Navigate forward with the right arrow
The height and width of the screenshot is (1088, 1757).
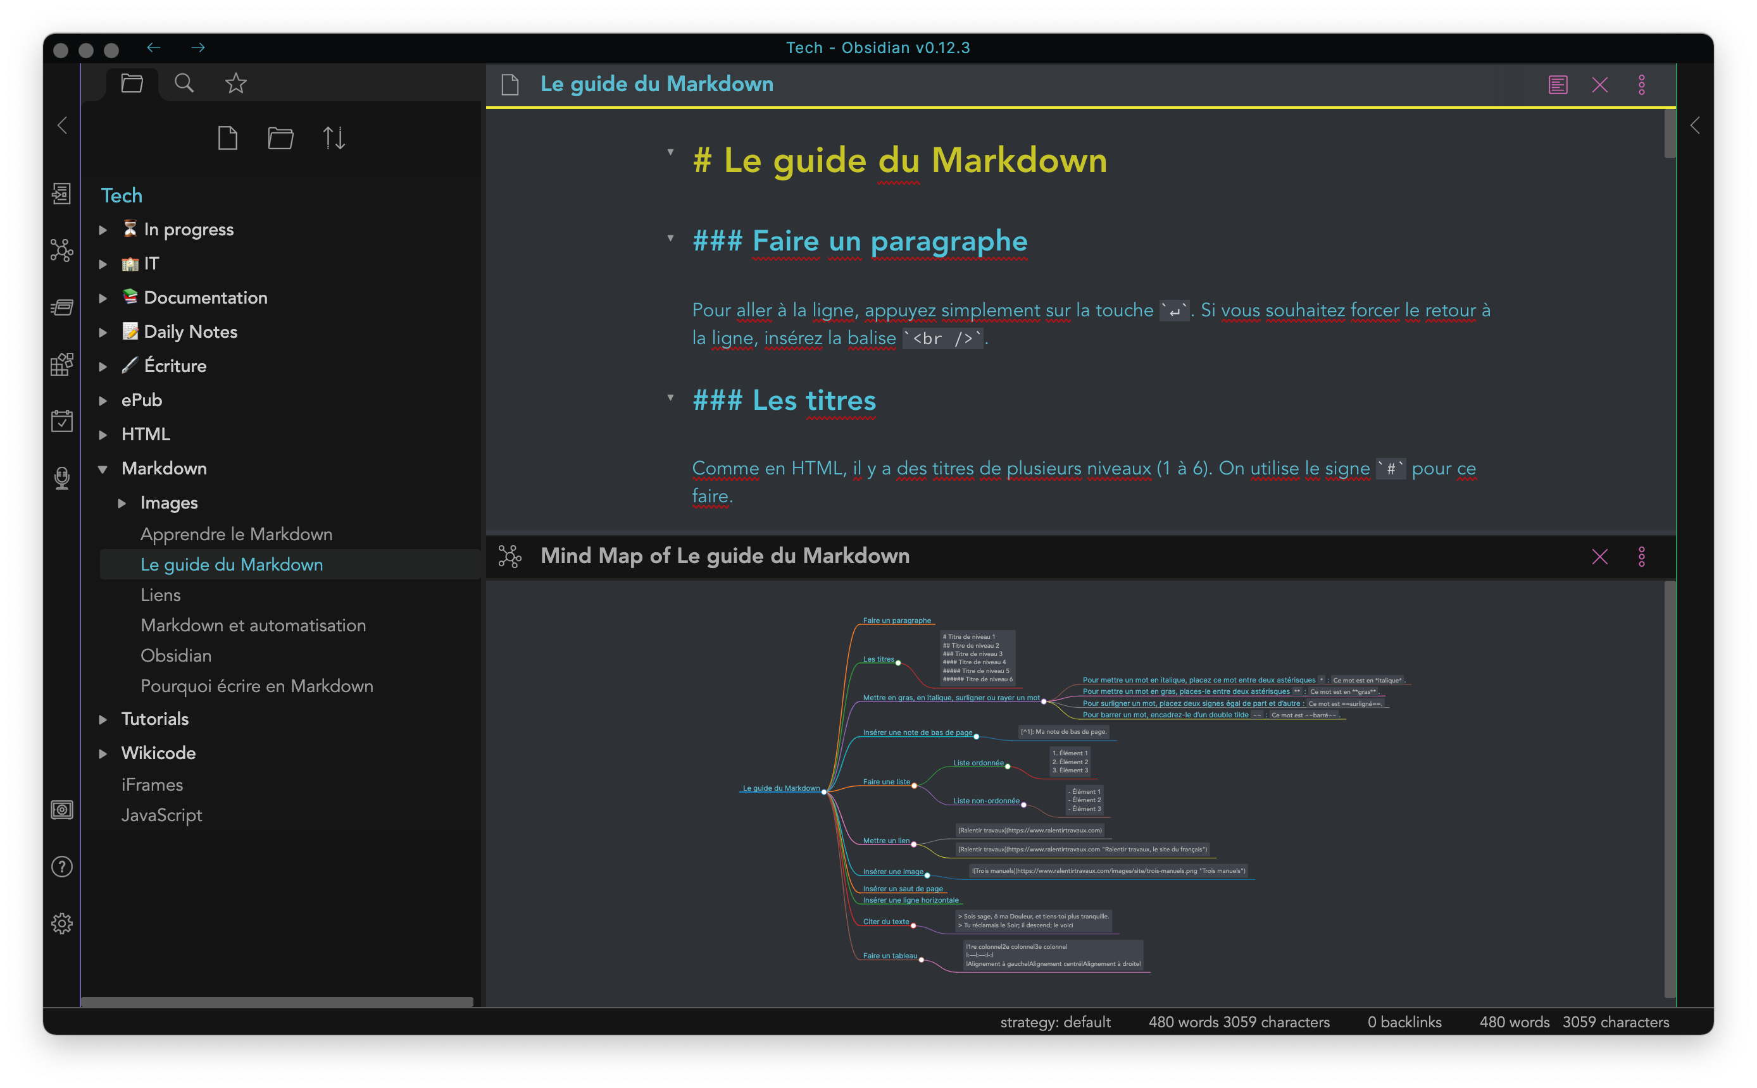tap(198, 47)
